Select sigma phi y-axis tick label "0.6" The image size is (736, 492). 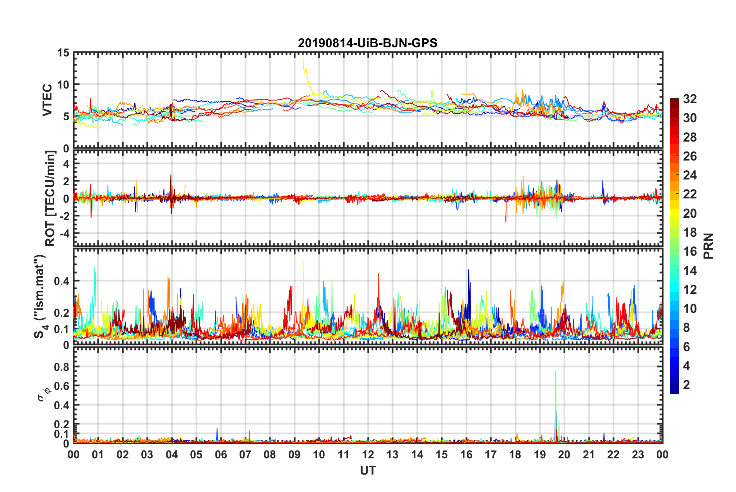click(62, 386)
